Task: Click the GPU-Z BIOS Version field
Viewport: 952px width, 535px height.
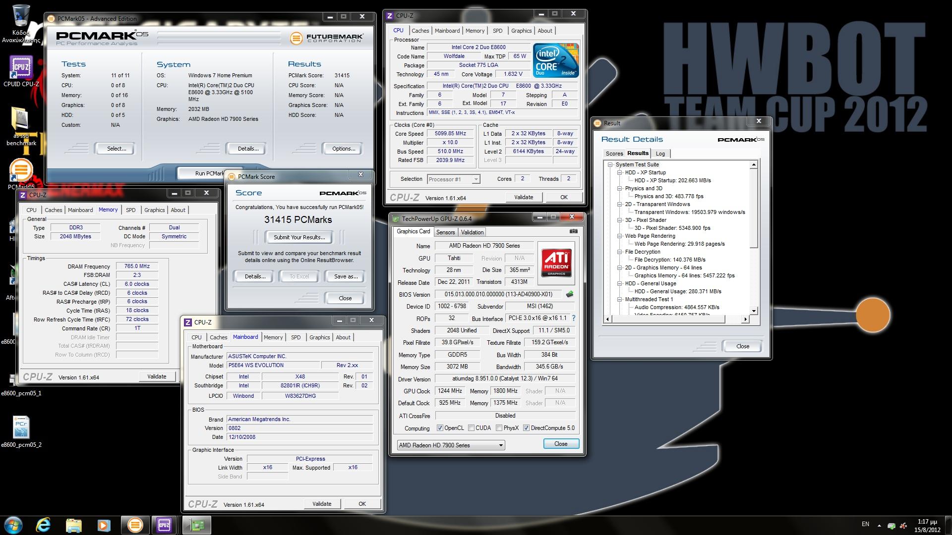Action: click(x=498, y=294)
